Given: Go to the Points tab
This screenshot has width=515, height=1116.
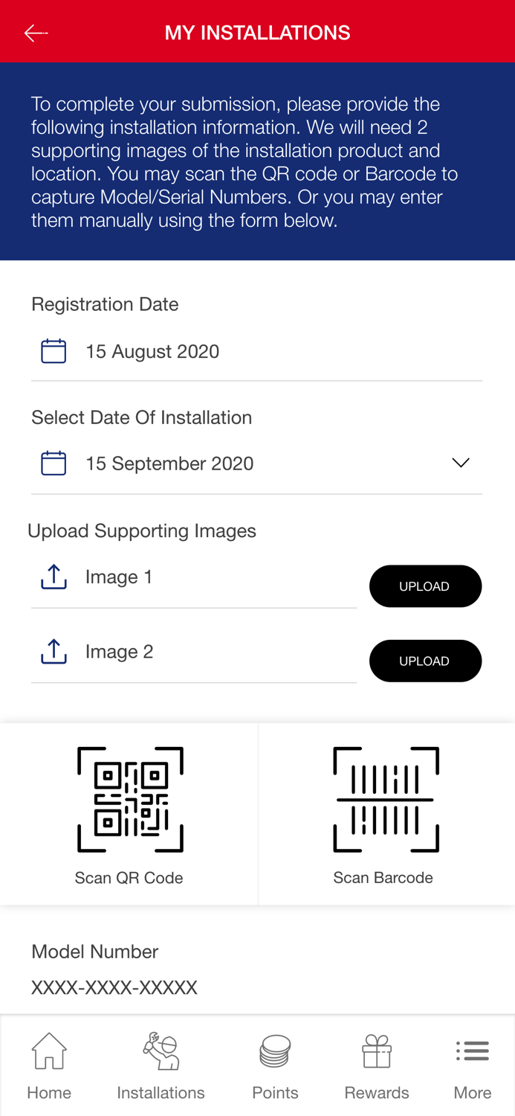Looking at the screenshot, I should [x=275, y=1065].
